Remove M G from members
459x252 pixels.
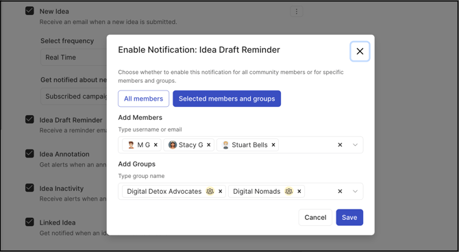[156, 145]
